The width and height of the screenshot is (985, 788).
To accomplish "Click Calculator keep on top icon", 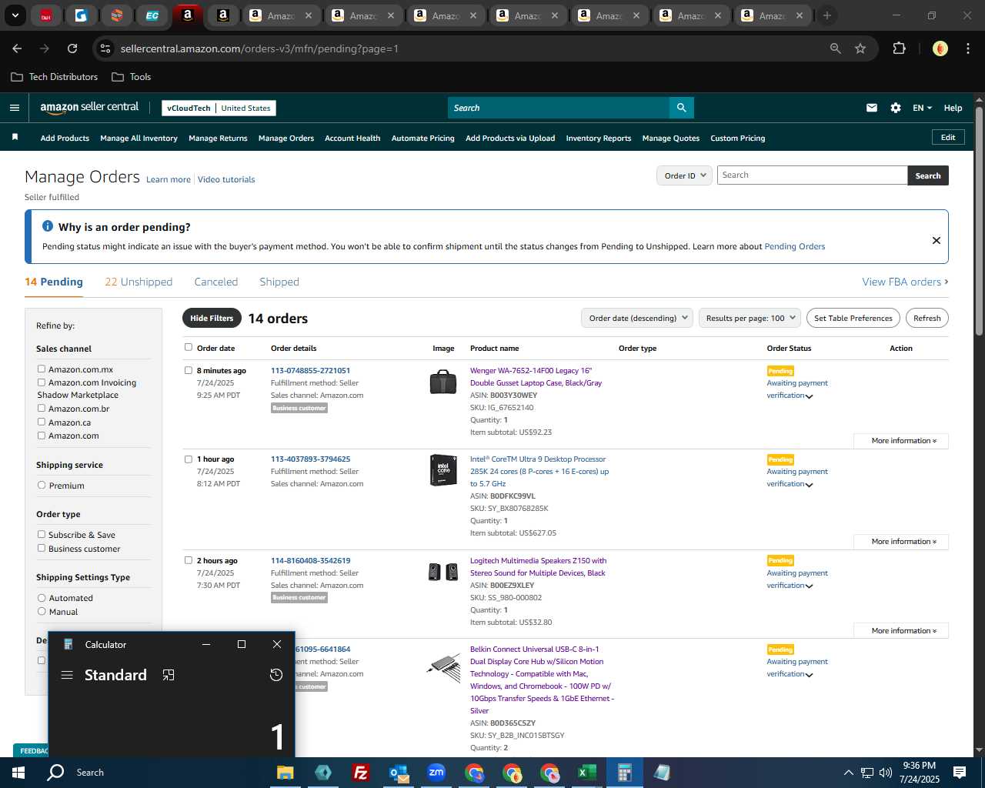I will point(169,675).
